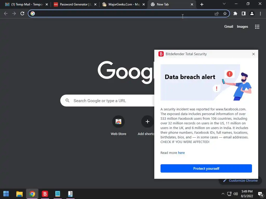Click the last pinned taskbar app icon

tap(70, 194)
